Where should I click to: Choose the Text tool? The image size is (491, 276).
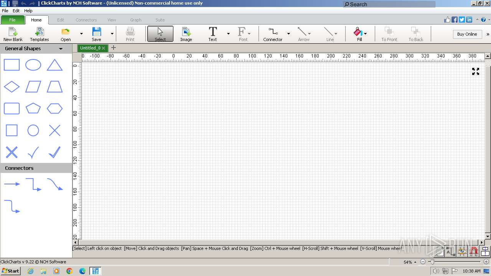coord(213,34)
